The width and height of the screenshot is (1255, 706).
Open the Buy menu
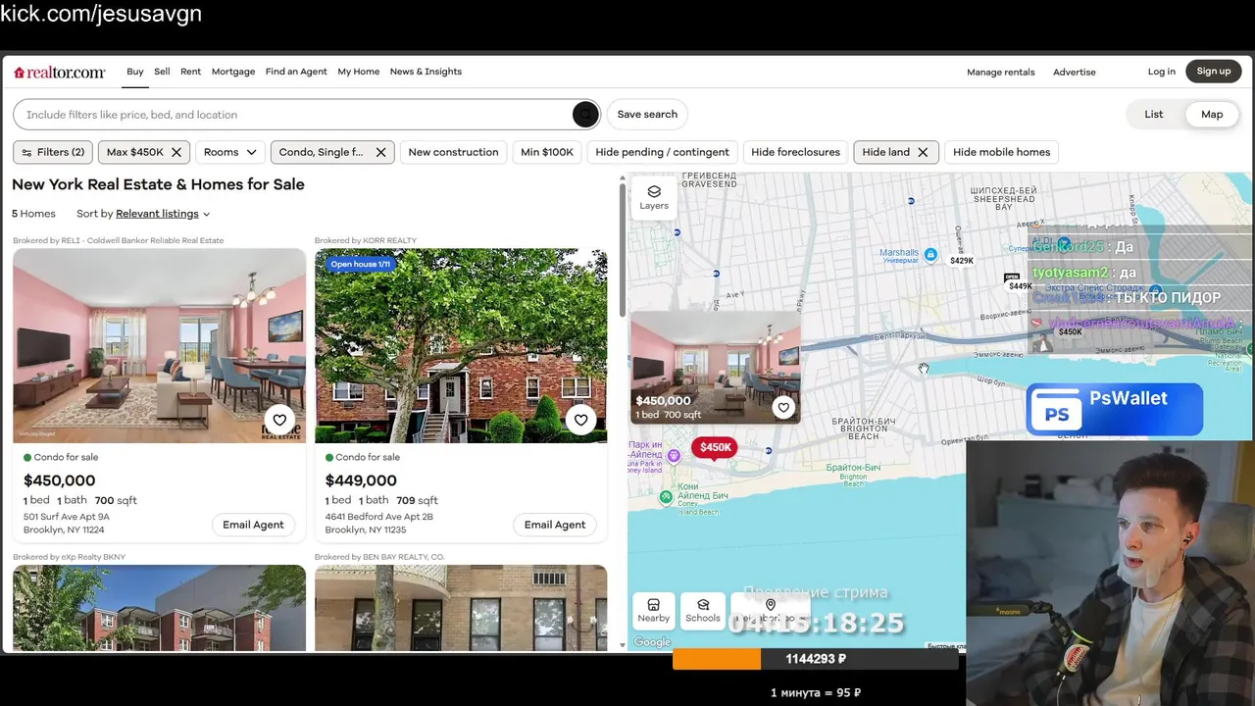click(135, 72)
